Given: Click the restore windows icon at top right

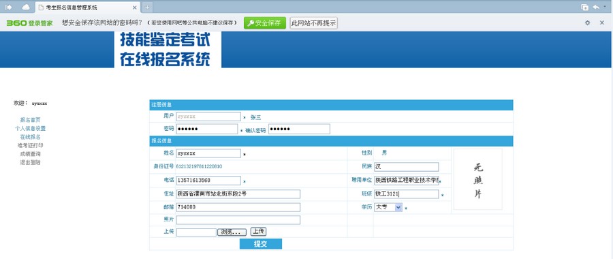Looking at the screenshot, I should (585, 7).
